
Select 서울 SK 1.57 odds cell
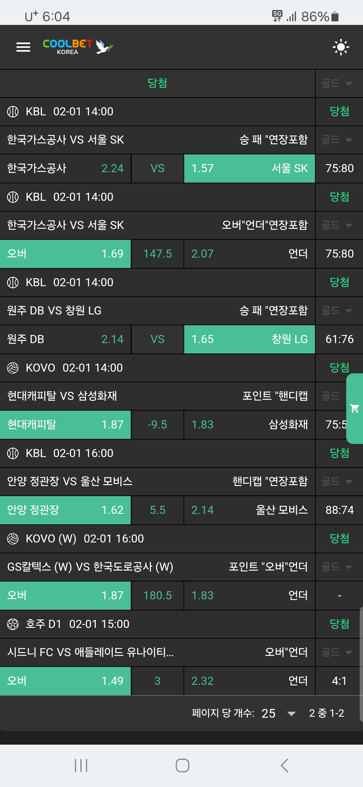(249, 168)
